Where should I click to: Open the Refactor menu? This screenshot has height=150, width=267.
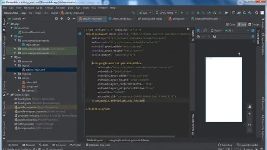point(60,8)
